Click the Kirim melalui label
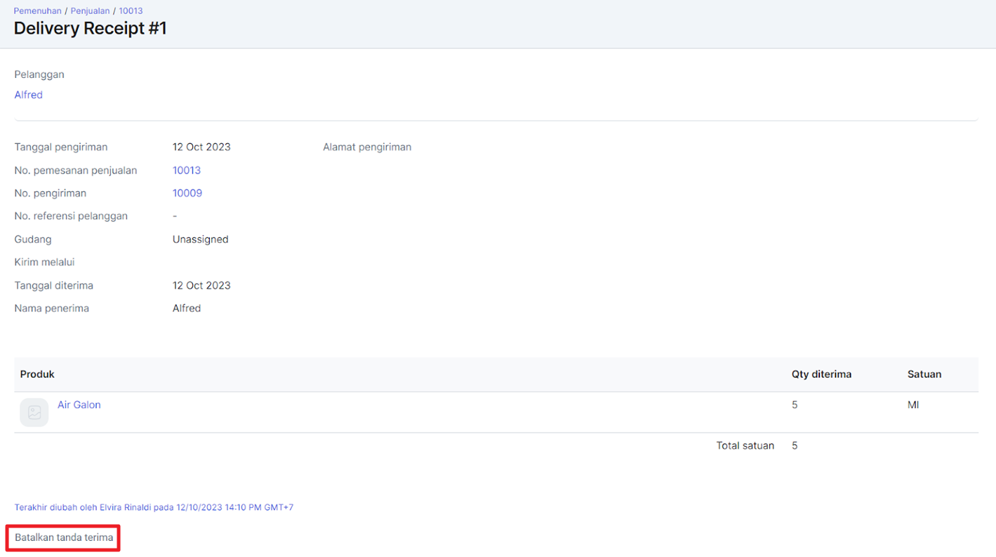 coord(45,262)
